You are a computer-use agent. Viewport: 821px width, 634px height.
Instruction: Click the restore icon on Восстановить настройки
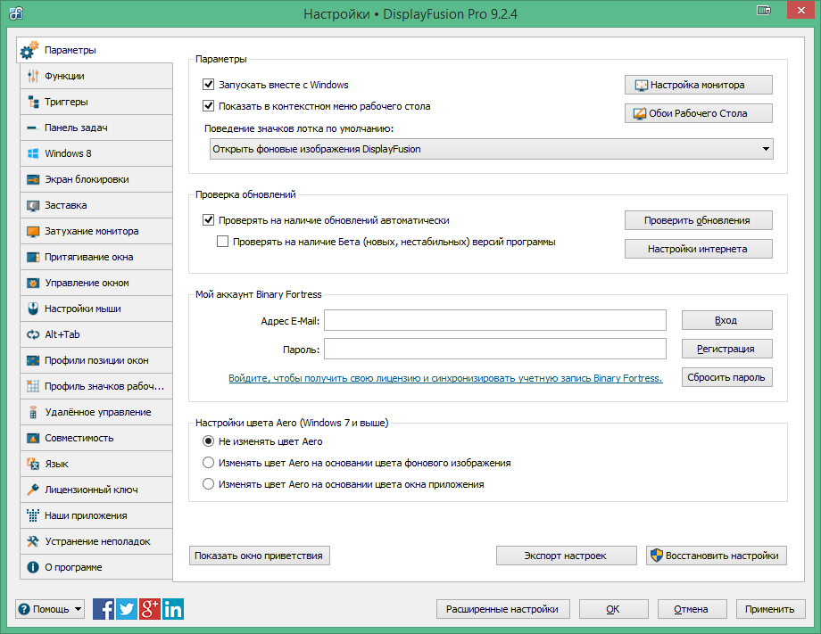click(x=655, y=555)
